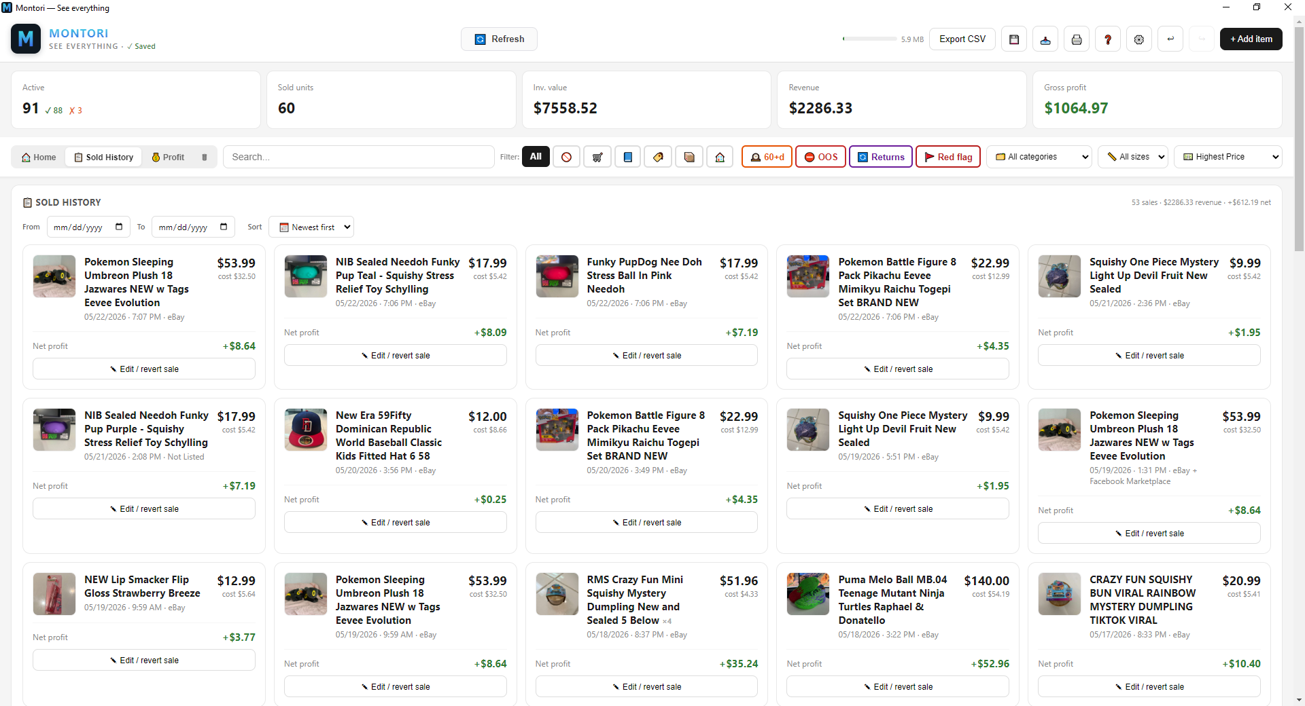Click the undo arrow icon
Image resolution: width=1305 pixels, height=706 pixels.
point(1170,39)
